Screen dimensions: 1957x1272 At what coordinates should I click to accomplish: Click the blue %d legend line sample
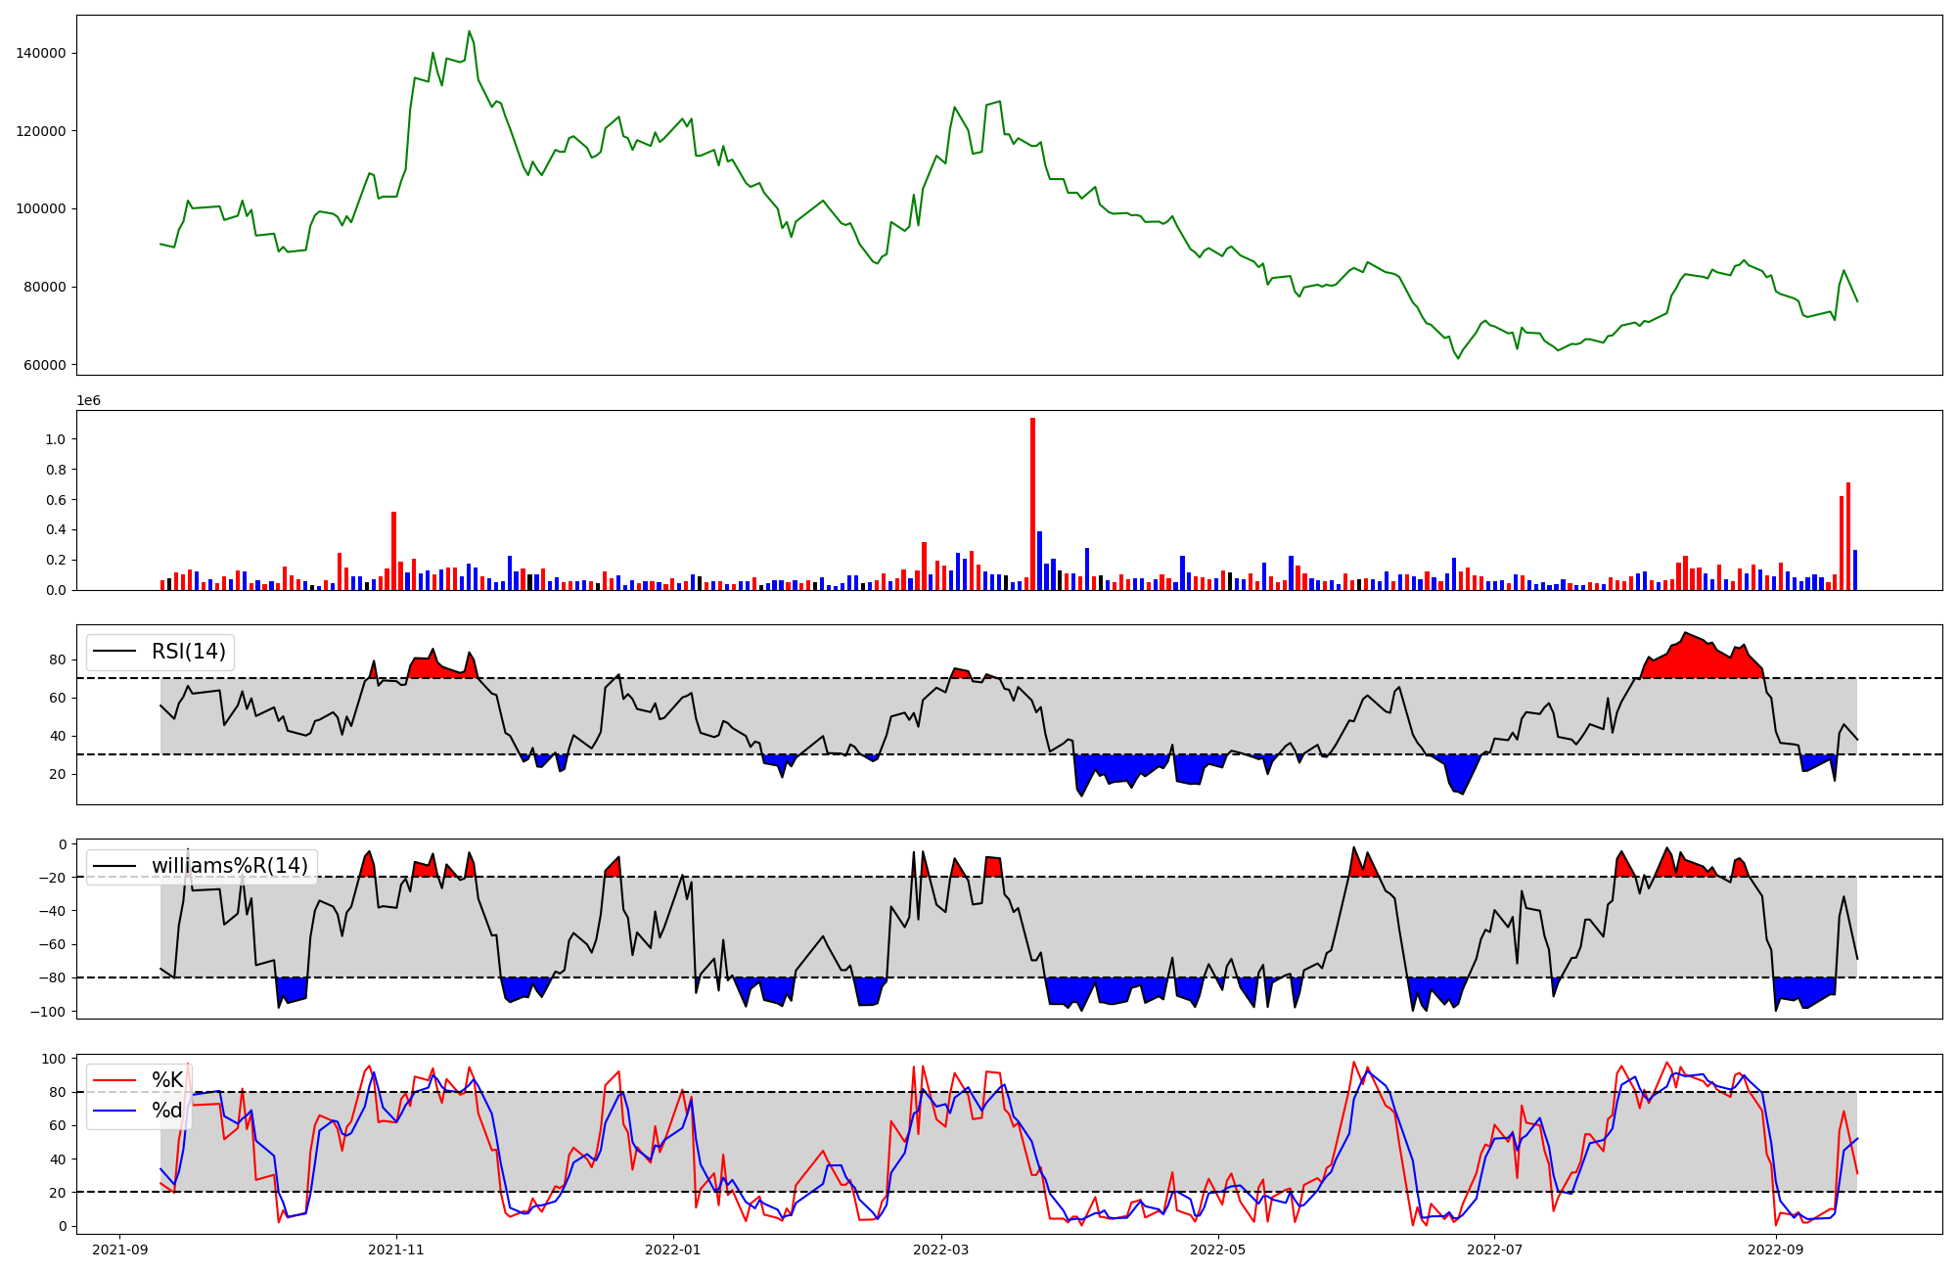click(x=114, y=1111)
